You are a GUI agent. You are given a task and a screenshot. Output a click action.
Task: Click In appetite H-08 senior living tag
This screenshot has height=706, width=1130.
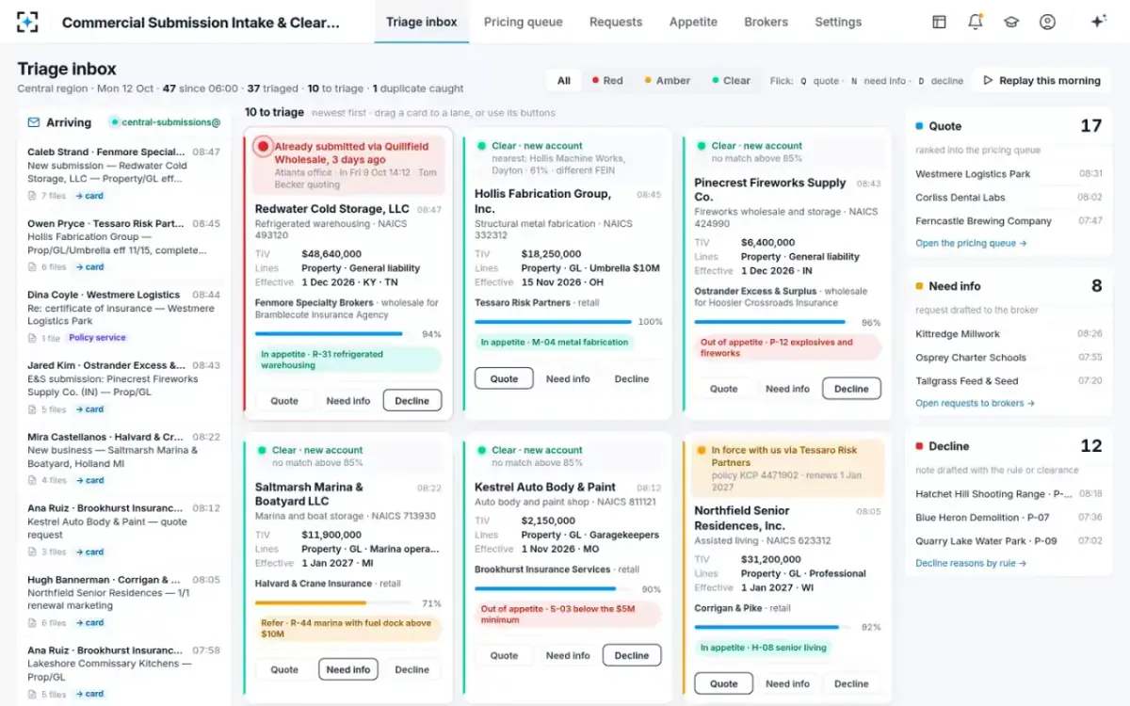764,648
